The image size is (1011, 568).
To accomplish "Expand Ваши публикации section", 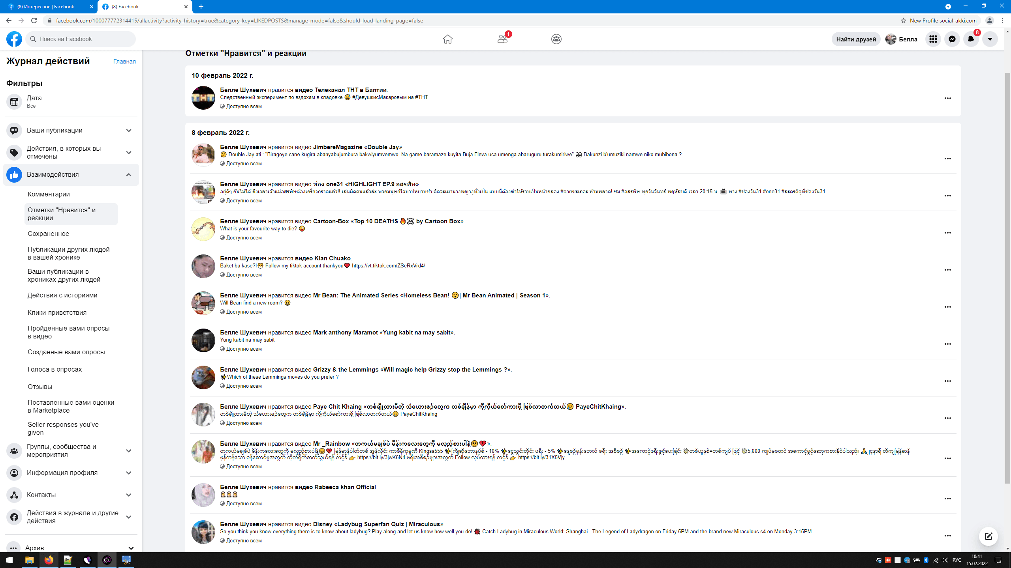I will pos(71,130).
